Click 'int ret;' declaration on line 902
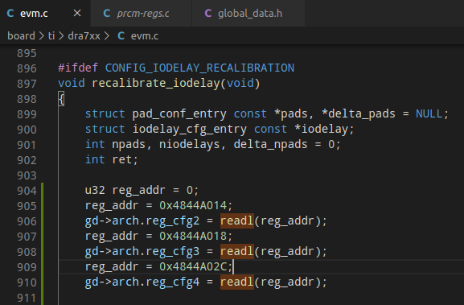The height and width of the screenshot is (305, 464). [x=112, y=159]
